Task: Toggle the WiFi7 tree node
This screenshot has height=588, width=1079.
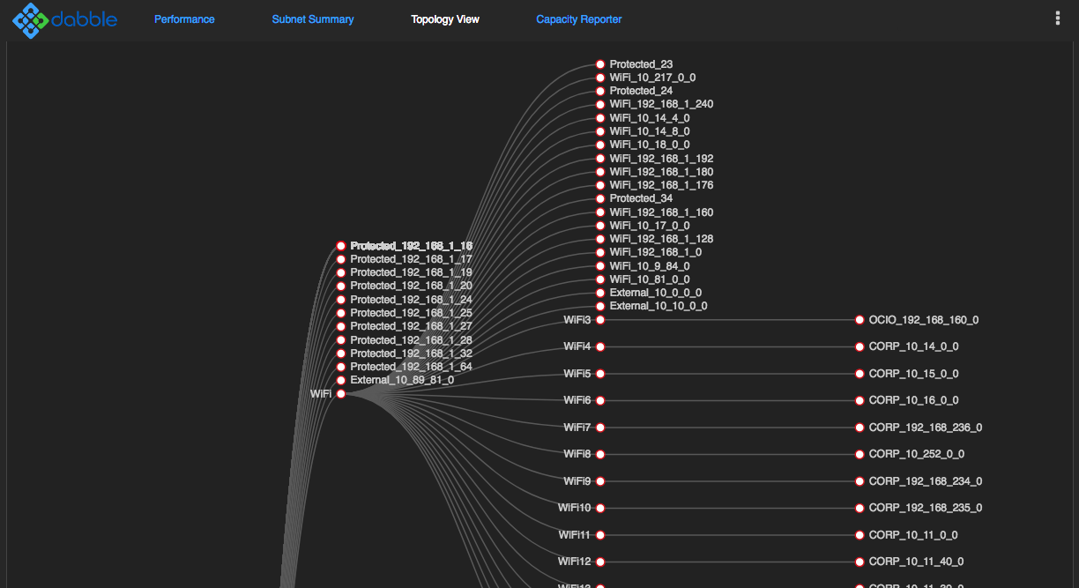Action: click(x=600, y=428)
